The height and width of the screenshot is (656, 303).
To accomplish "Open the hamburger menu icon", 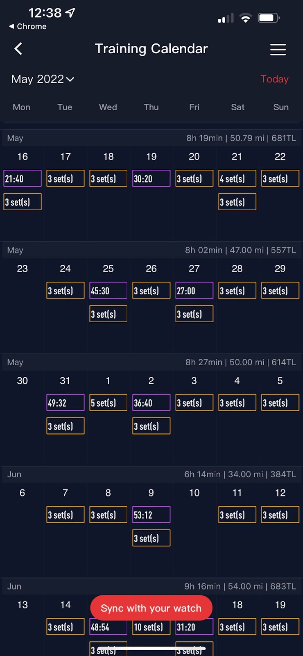I will pyautogui.click(x=278, y=49).
